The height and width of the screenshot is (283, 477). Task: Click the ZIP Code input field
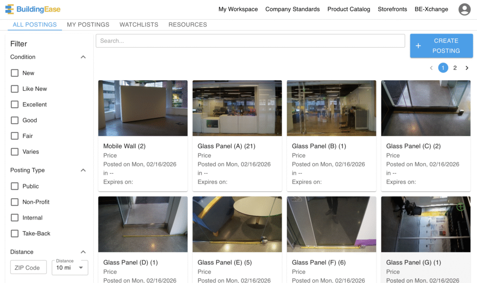tap(28, 268)
